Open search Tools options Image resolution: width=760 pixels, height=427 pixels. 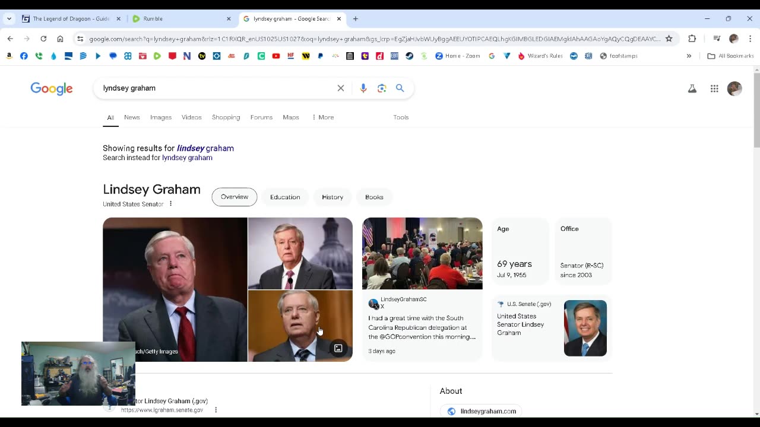[x=401, y=117]
